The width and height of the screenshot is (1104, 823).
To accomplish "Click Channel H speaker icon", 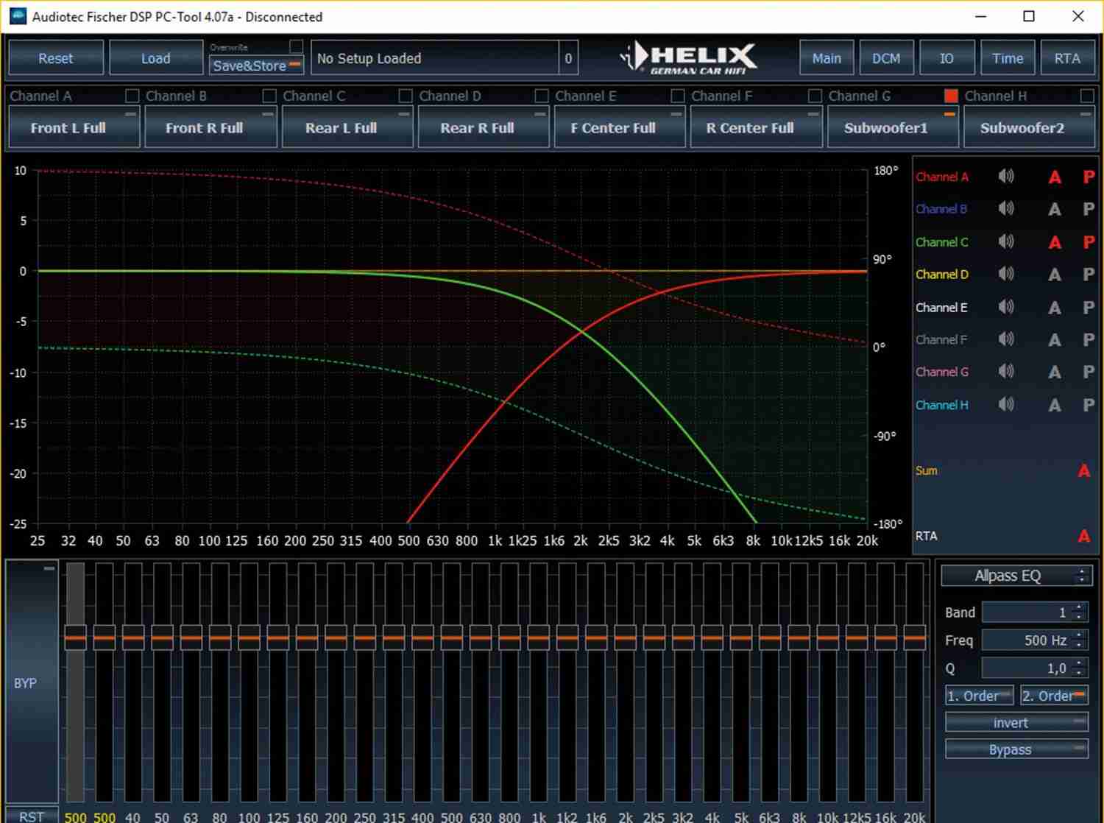I will (x=1006, y=405).
